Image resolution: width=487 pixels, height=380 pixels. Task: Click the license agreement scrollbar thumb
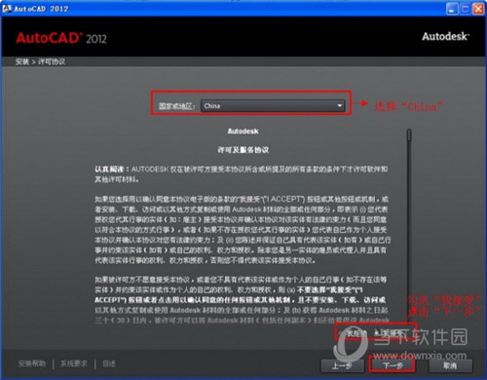click(409, 134)
